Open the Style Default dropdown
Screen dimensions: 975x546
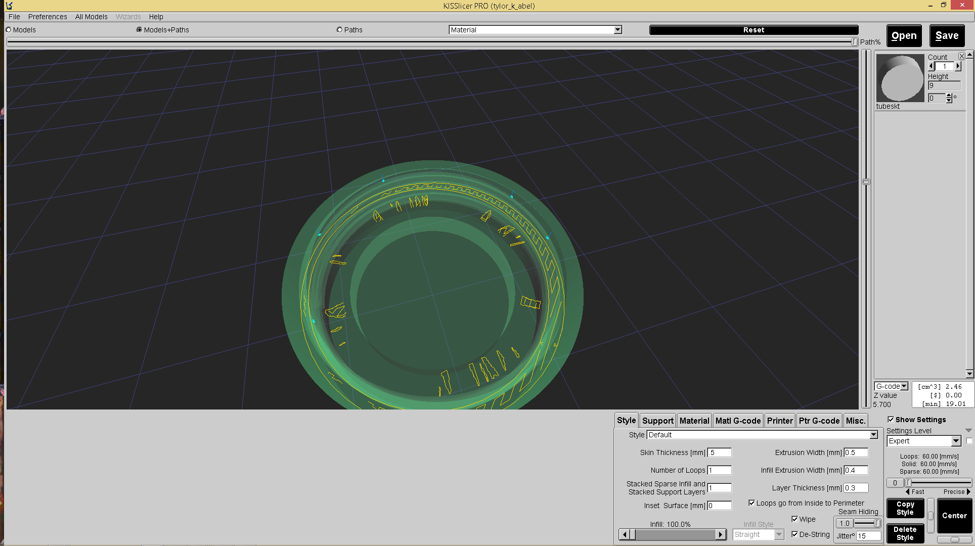point(873,435)
